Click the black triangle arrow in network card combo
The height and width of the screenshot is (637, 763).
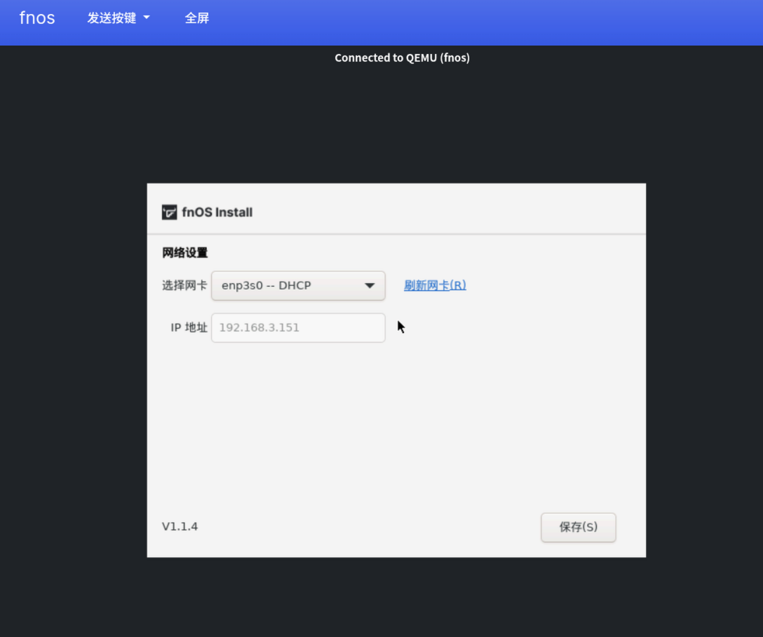click(370, 285)
